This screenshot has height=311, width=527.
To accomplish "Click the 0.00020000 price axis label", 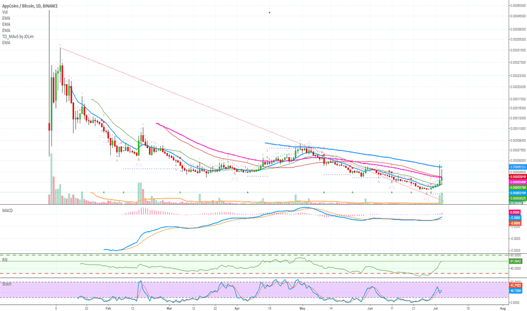I will click(x=519, y=87).
